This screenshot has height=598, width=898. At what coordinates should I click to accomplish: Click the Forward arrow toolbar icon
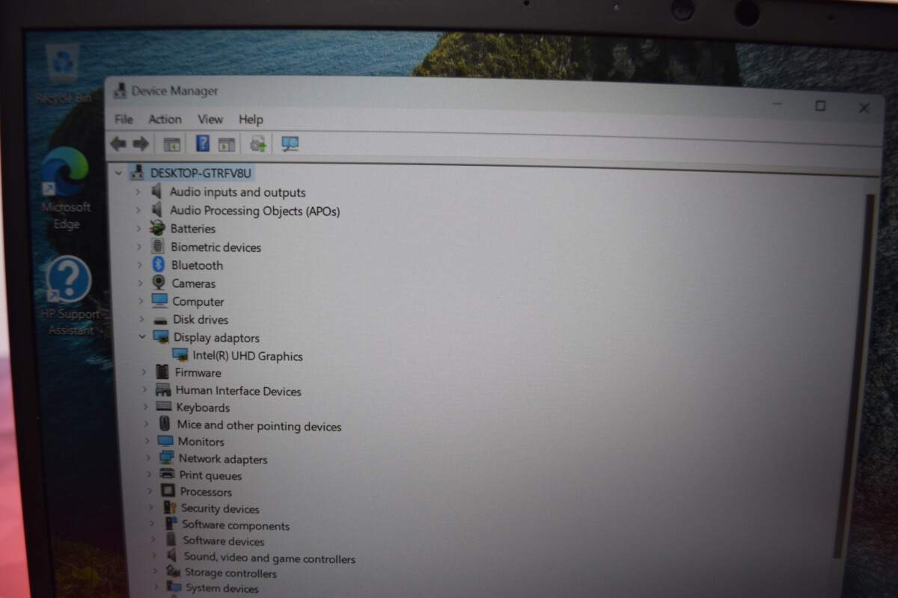tap(141, 144)
